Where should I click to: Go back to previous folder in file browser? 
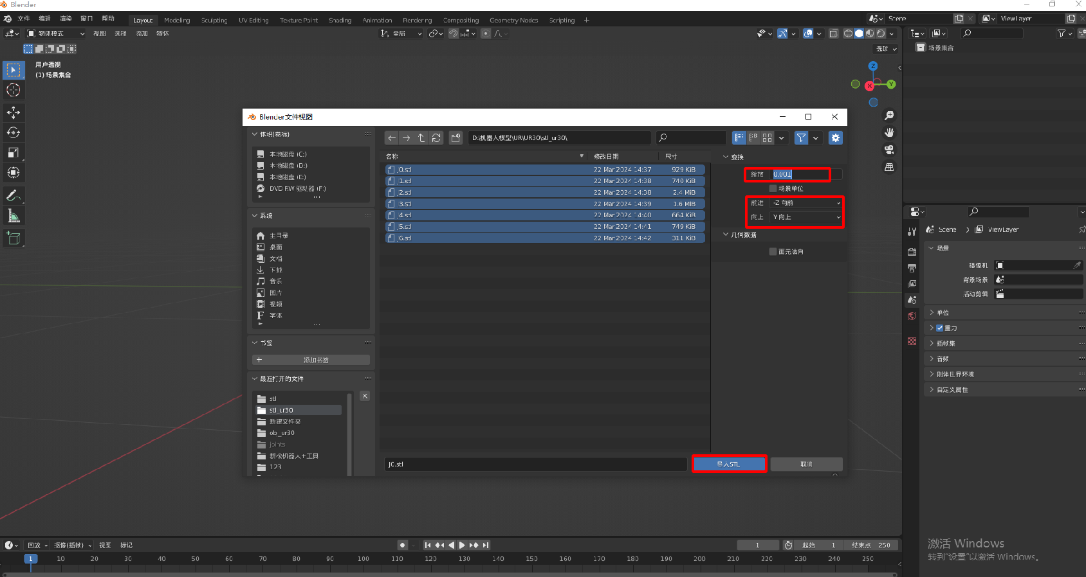(392, 138)
